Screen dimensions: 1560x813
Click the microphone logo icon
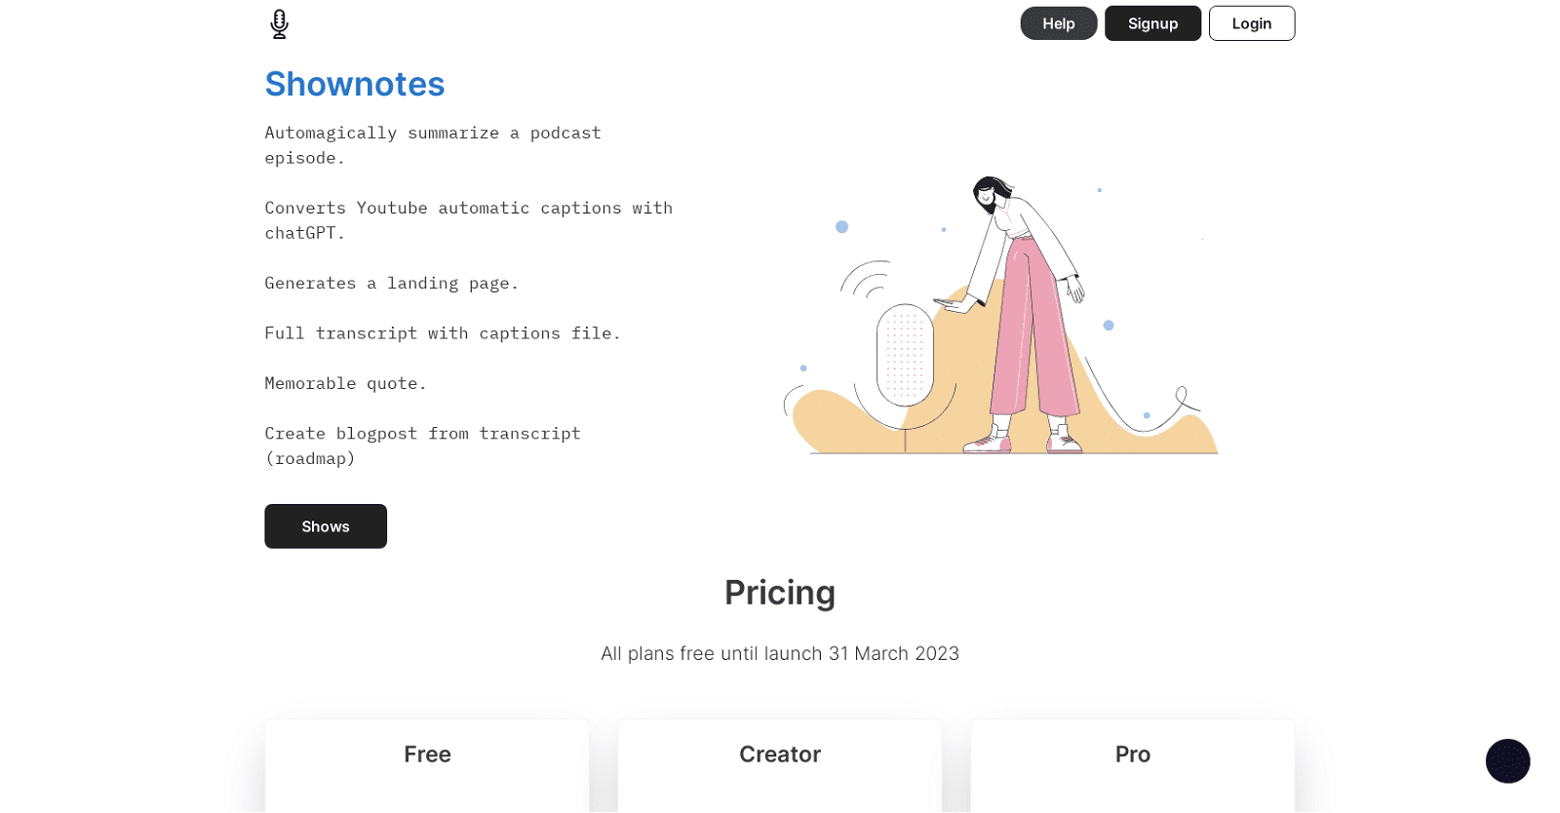click(x=279, y=23)
